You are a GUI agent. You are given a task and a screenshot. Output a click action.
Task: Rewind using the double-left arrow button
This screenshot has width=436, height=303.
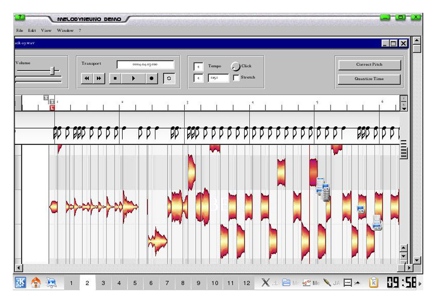[x=87, y=78]
